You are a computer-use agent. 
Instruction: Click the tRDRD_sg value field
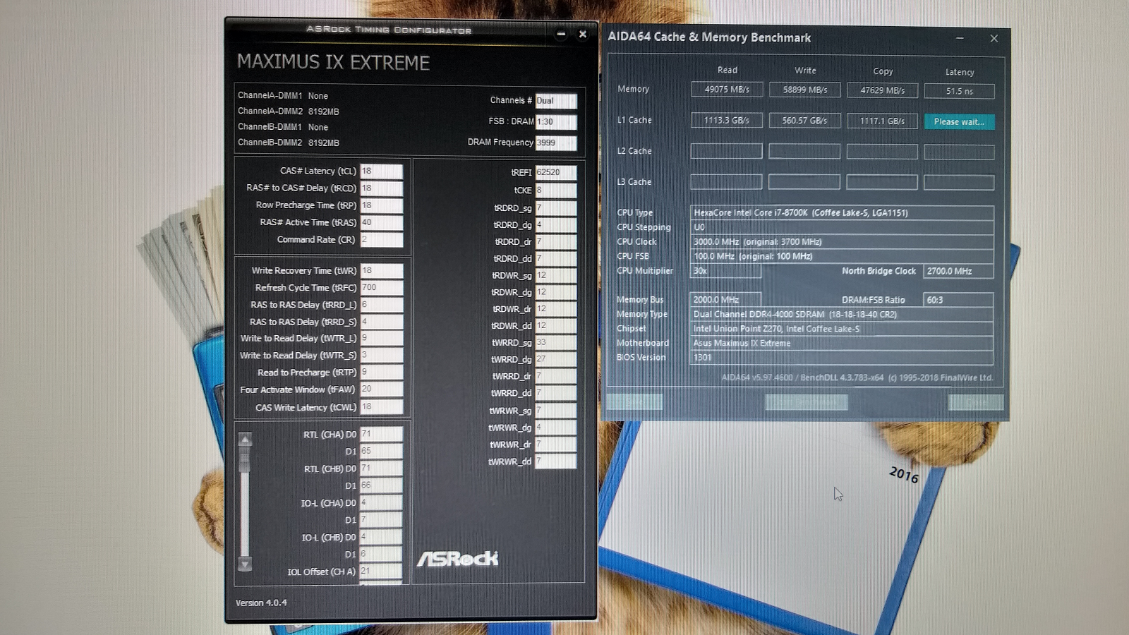(556, 208)
